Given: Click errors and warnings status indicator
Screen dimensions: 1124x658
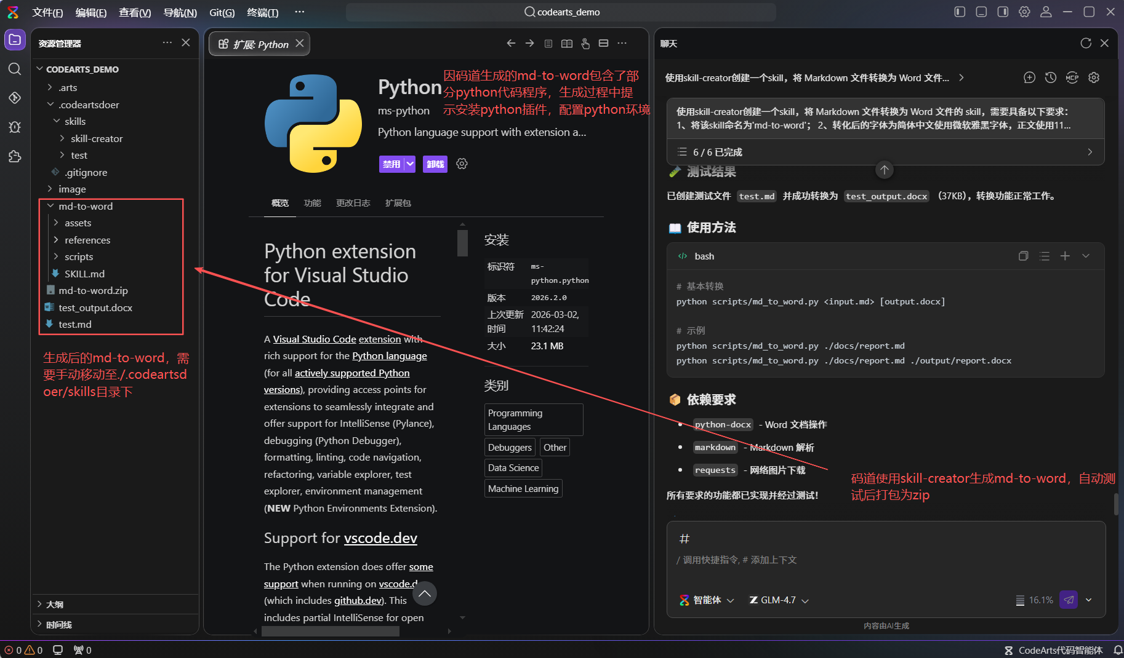Looking at the screenshot, I should point(23,650).
